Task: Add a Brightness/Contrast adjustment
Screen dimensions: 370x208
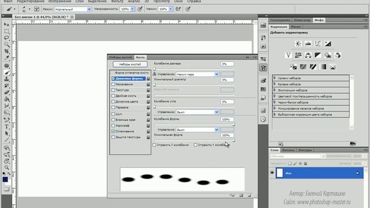Action: point(298,44)
